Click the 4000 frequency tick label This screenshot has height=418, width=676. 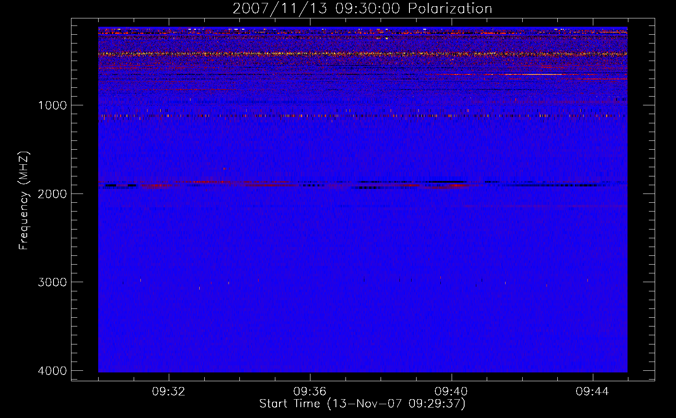[x=52, y=371]
